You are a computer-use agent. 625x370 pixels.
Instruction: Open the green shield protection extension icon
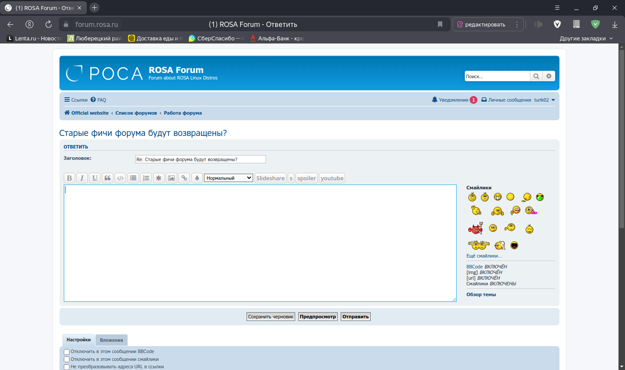pos(595,24)
